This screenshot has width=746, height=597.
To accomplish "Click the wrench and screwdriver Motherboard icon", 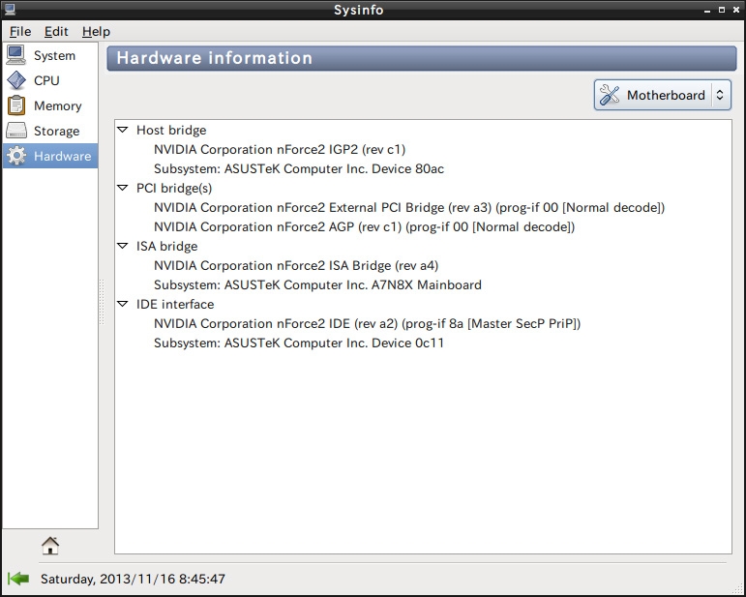I will tap(610, 95).
